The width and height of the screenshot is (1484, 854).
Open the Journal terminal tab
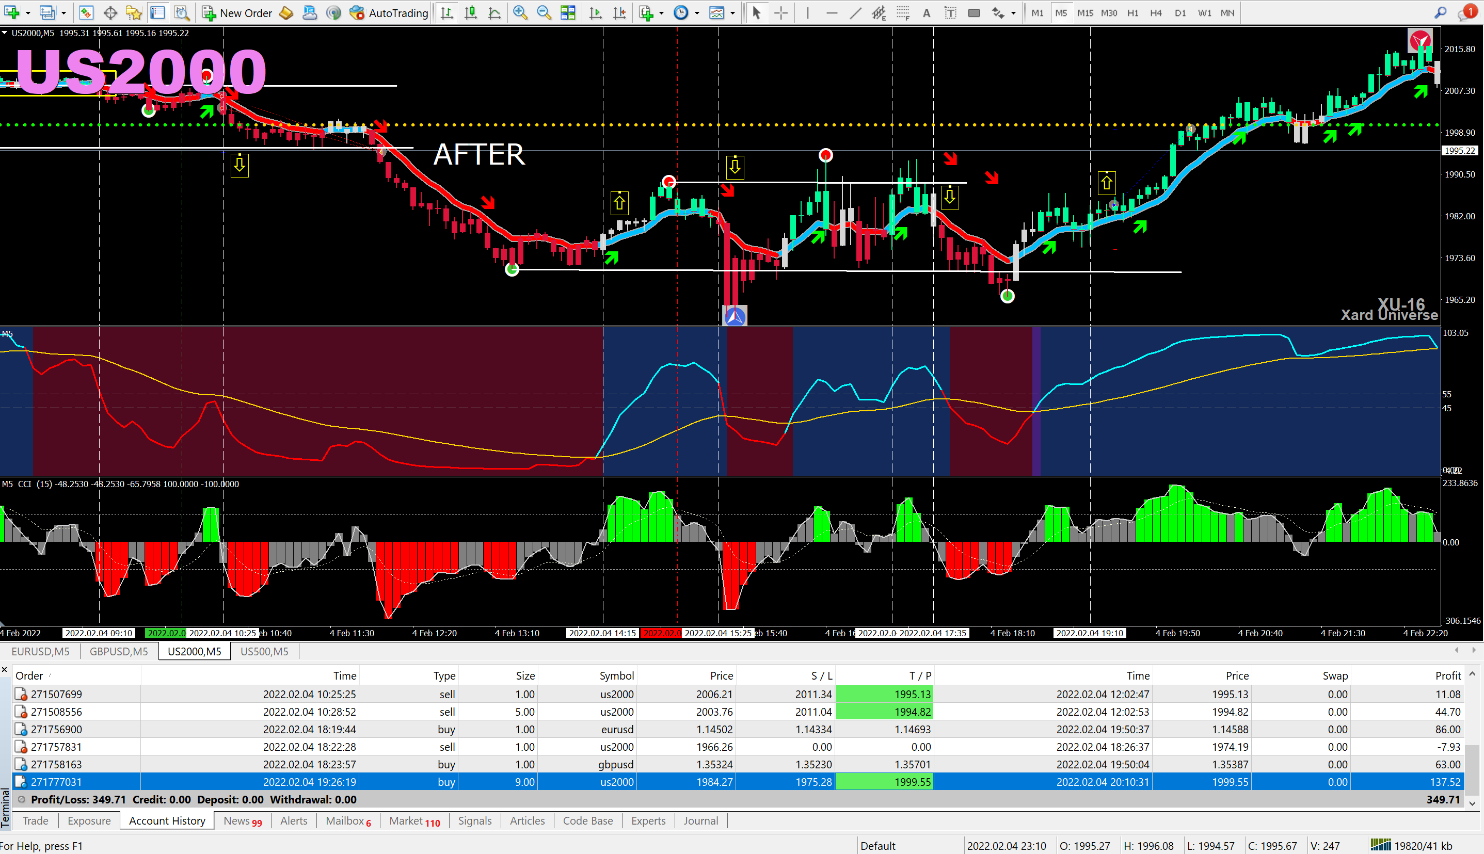click(700, 820)
